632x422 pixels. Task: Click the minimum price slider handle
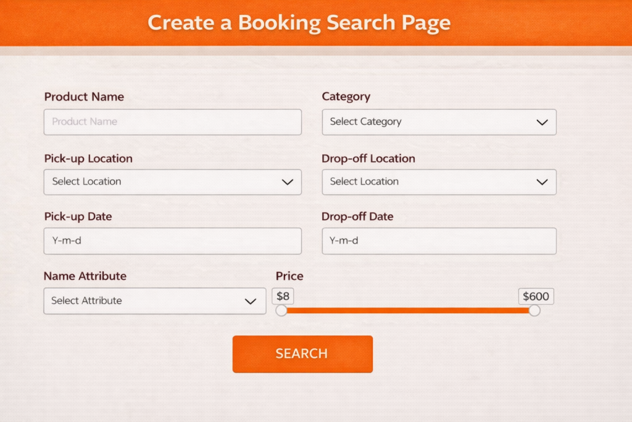pyautogui.click(x=281, y=310)
